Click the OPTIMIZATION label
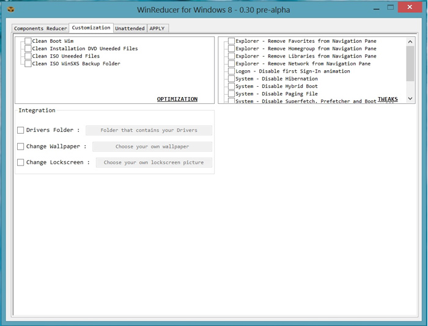 (177, 100)
